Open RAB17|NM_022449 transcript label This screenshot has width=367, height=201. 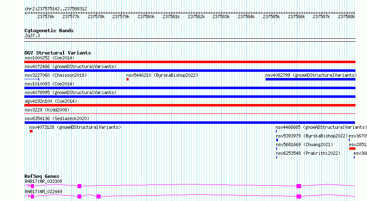pyautogui.click(x=43, y=192)
